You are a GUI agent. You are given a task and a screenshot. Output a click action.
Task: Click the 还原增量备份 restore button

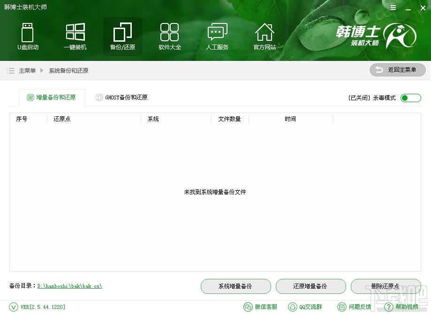click(x=310, y=286)
